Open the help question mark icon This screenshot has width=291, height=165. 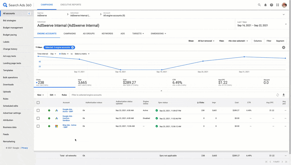pos(272,5)
